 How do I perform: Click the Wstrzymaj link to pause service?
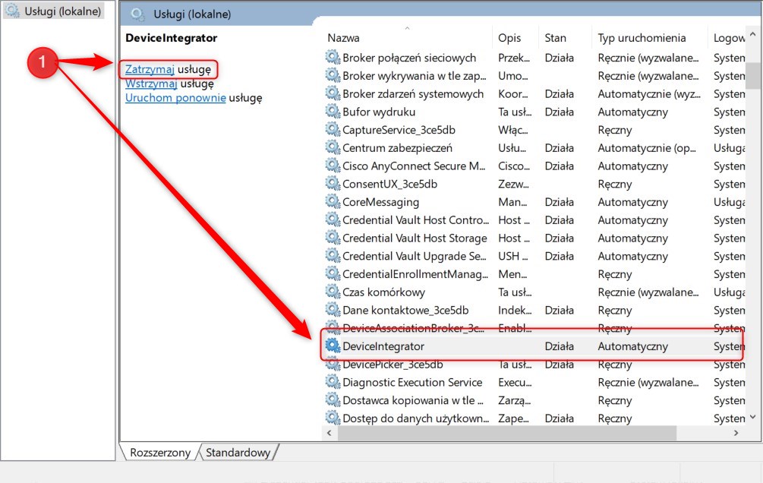[151, 84]
